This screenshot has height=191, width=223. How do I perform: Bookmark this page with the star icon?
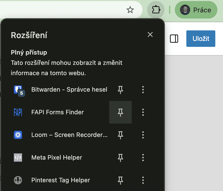pos(130,10)
